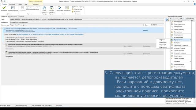The image size is (196, 110).
Task: Click the green Выполнить checkmark icon
Action: [x=4, y=8]
